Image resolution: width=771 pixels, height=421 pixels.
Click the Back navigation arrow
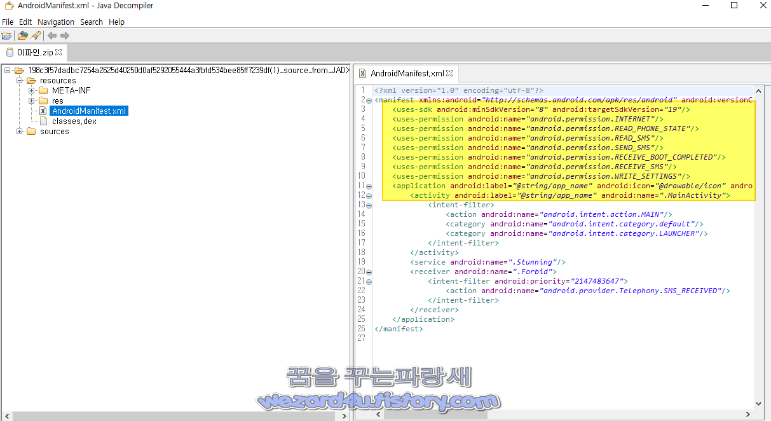click(52, 36)
